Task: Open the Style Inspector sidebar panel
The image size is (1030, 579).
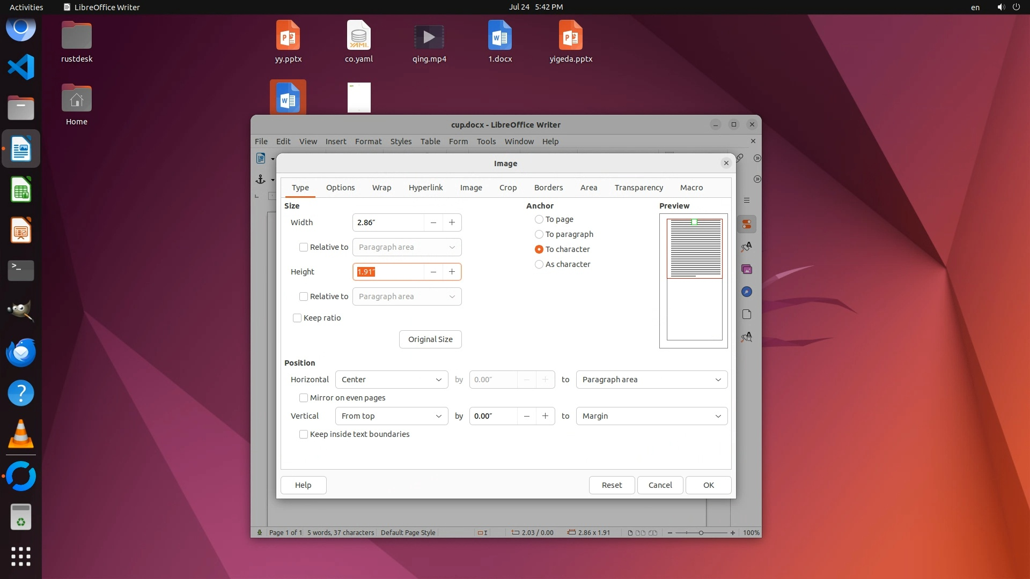Action: [x=746, y=337]
